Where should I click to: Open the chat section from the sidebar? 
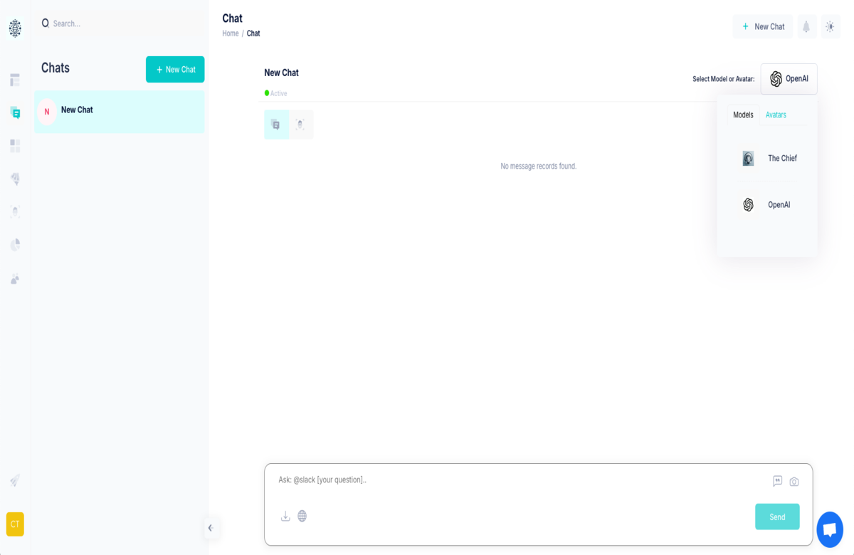15,112
